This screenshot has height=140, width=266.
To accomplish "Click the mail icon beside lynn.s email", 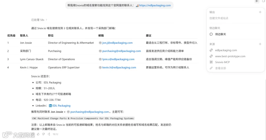I will pos(100,59).
